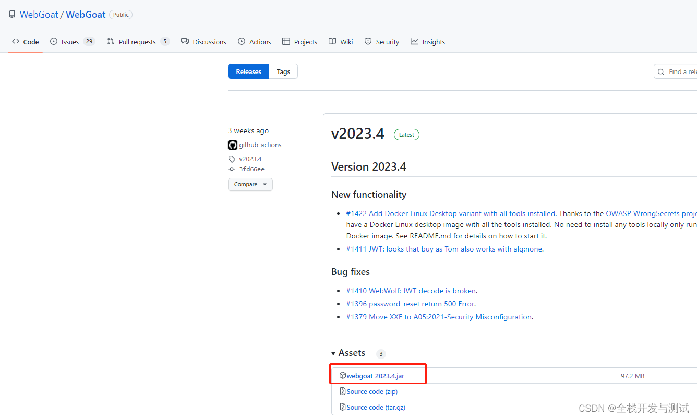Click the commit icon beside 3fd66ee
This screenshot has height=418, width=697.
pos(232,169)
